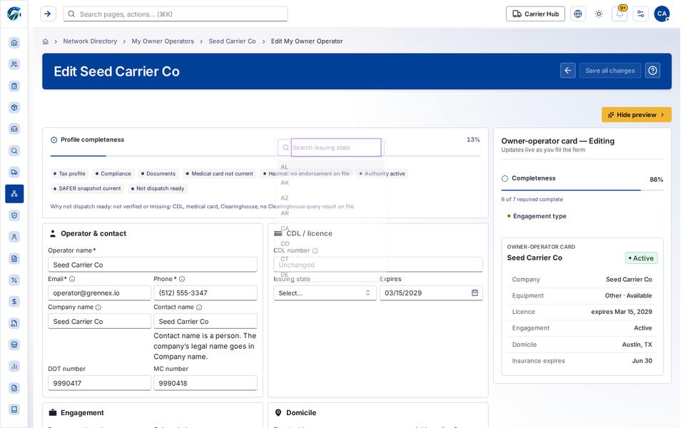Screen dimensions: 685x428
Task: Expand the sidebar with the arrow button
Action: [48, 14]
